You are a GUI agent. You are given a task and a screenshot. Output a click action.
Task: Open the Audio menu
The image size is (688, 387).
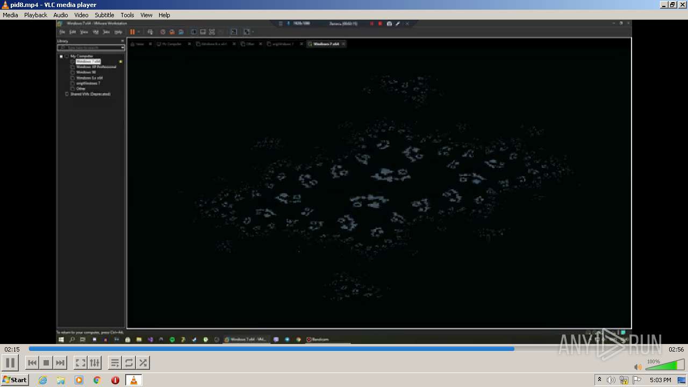tap(61, 15)
